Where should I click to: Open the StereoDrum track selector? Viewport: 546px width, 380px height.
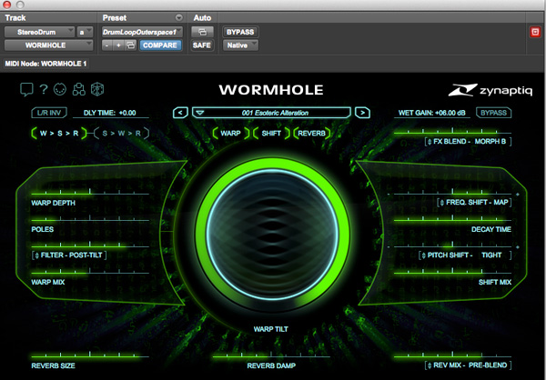39,32
